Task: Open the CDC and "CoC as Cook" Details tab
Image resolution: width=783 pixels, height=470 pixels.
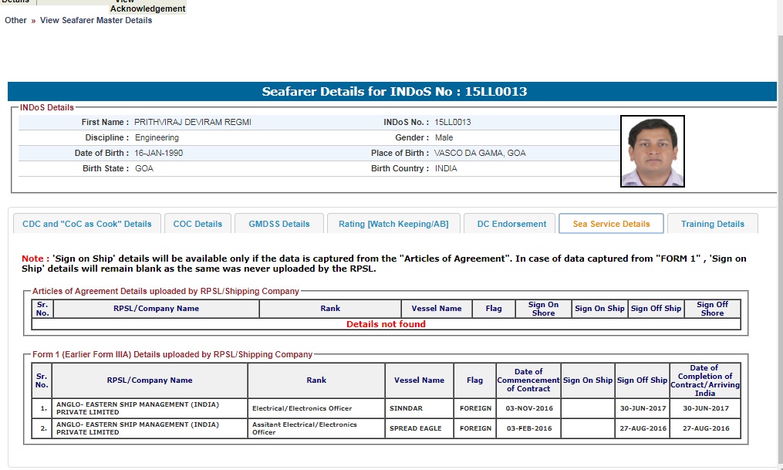Action: pyautogui.click(x=87, y=224)
